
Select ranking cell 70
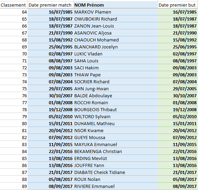[x=14, y=54]
